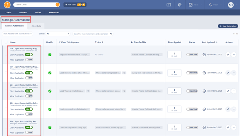Expand the +2 criteria chip in 'Lead Returns' row

pos(124,73)
